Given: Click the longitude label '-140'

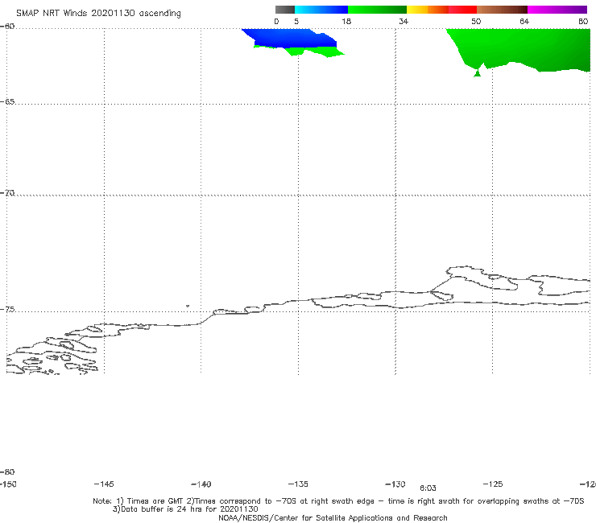Looking at the screenshot, I should tap(201, 484).
